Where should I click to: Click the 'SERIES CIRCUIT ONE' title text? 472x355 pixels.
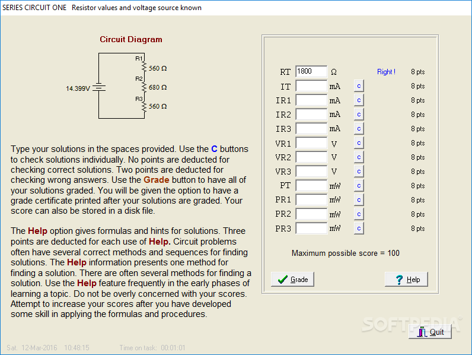34,8
